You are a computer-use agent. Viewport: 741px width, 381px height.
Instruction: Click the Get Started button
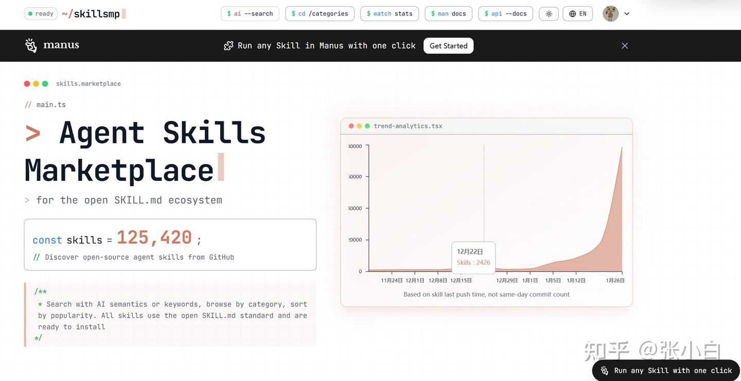coord(448,46)
